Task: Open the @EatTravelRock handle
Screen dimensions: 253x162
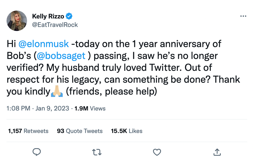Action: [x=55, y=25]
